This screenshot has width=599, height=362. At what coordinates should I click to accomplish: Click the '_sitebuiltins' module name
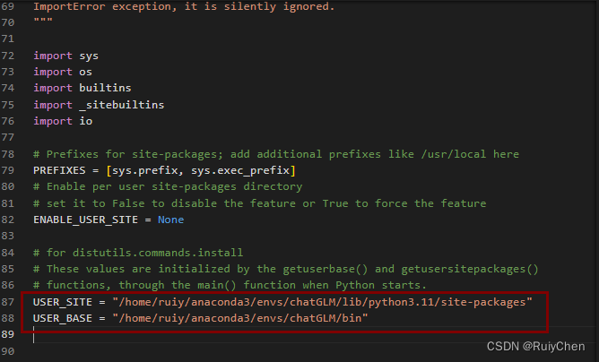[x=121, y=105]
